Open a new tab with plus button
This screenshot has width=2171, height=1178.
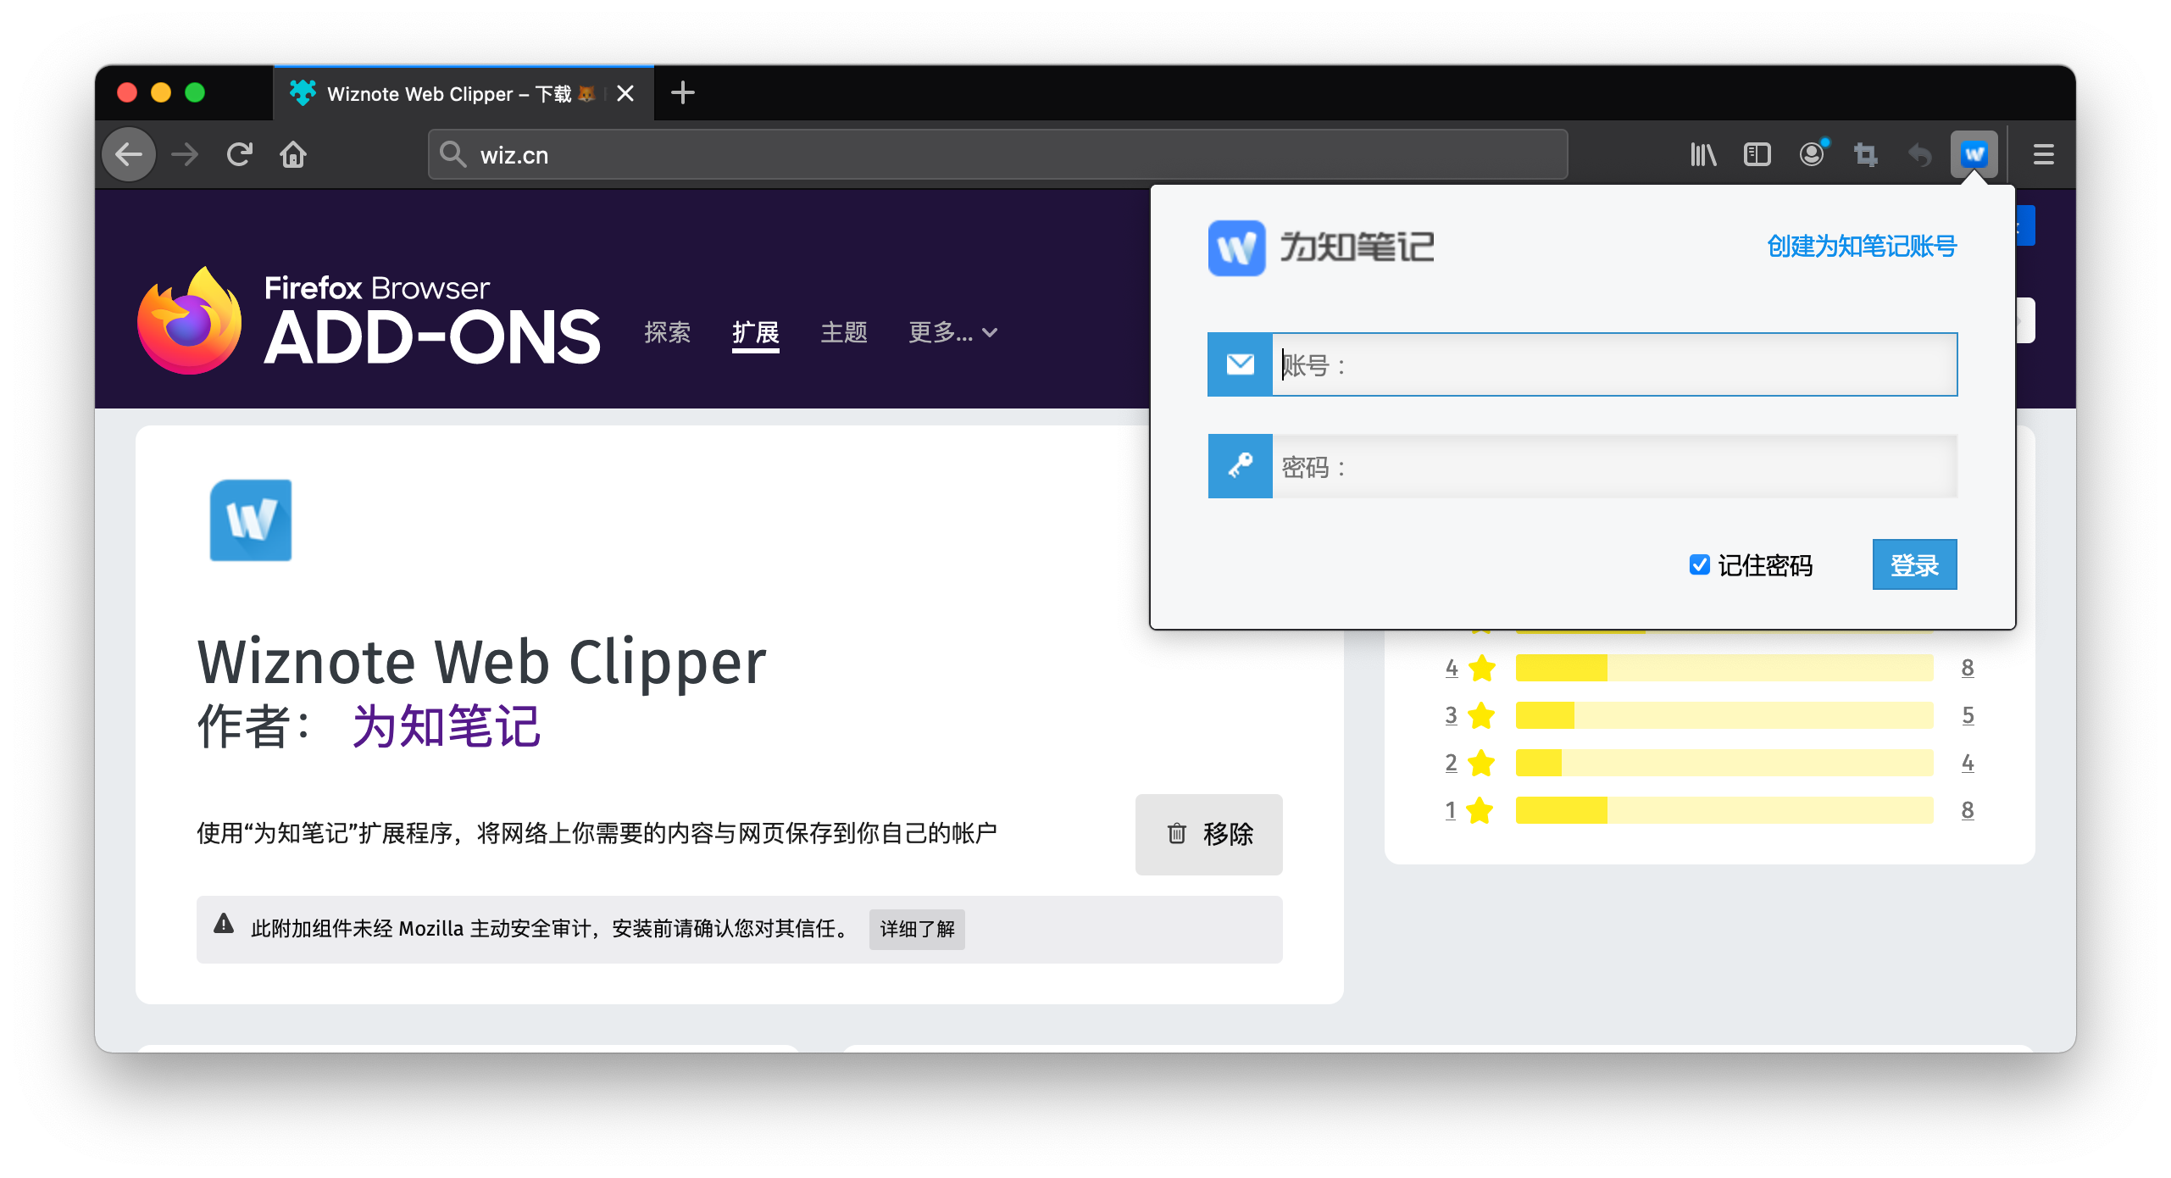tap(682, 92)
